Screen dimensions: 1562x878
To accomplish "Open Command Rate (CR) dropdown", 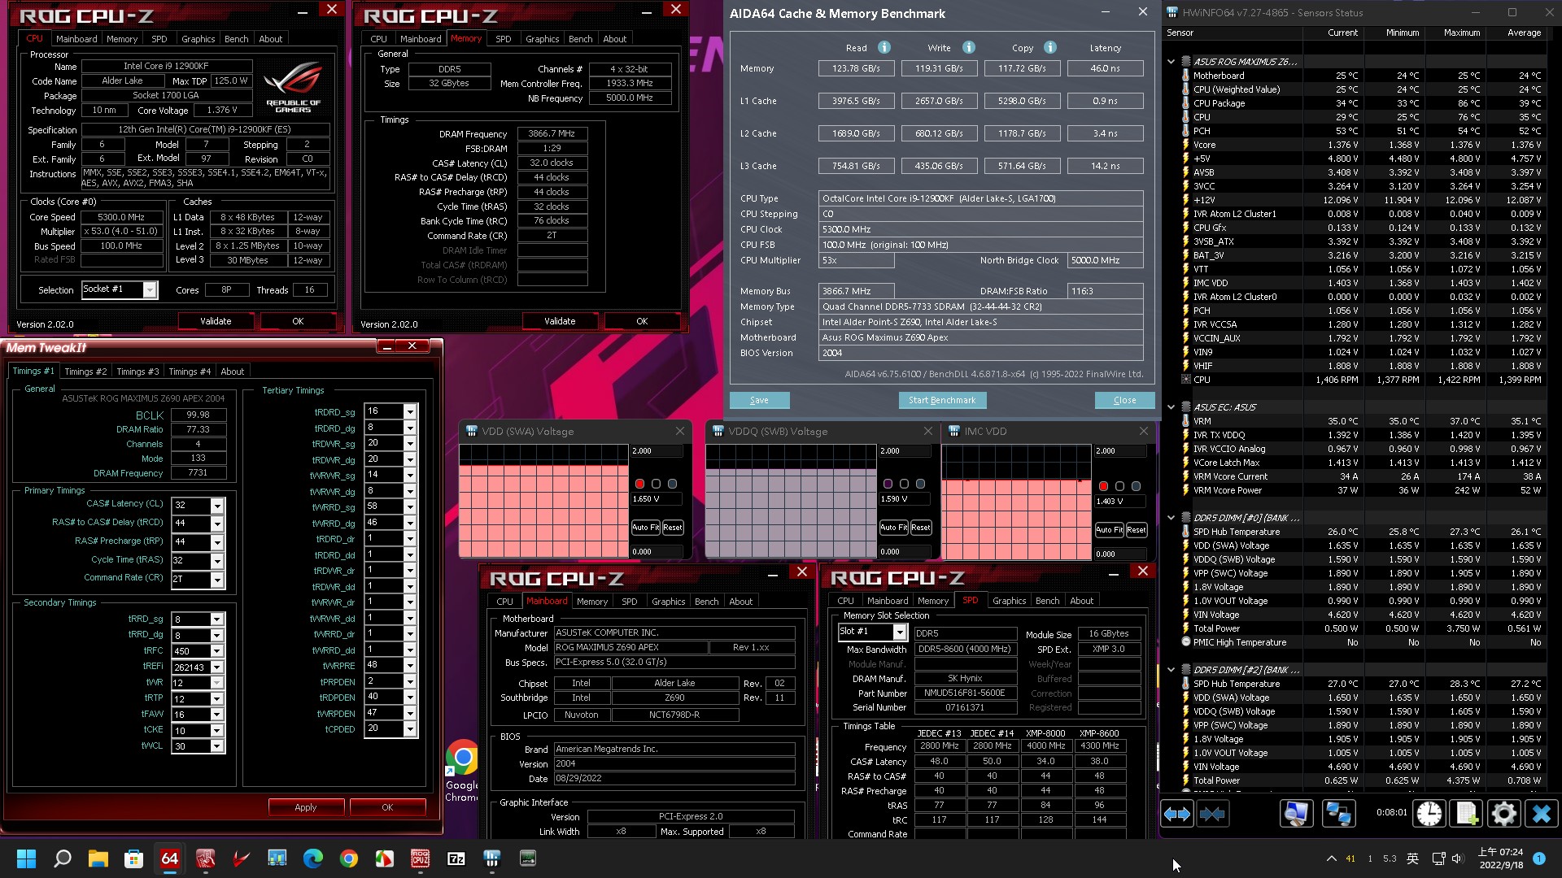I will point(217,579).
